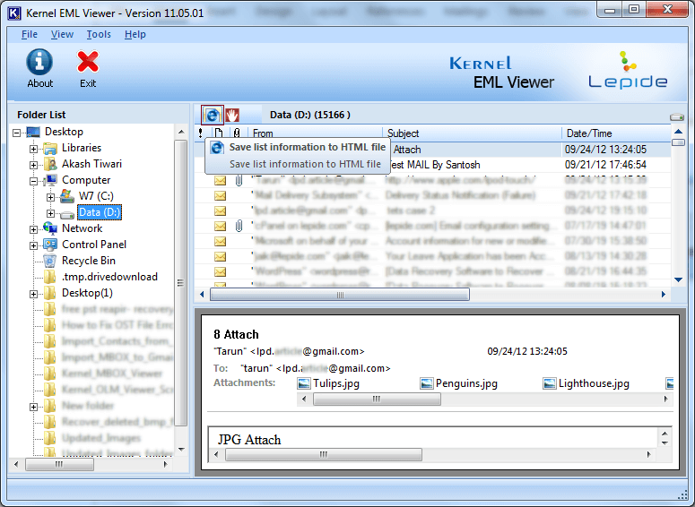Viewport: 695px width, 507px height.
Task: Expand the Libraries tree node
Action: coord(34,149)
